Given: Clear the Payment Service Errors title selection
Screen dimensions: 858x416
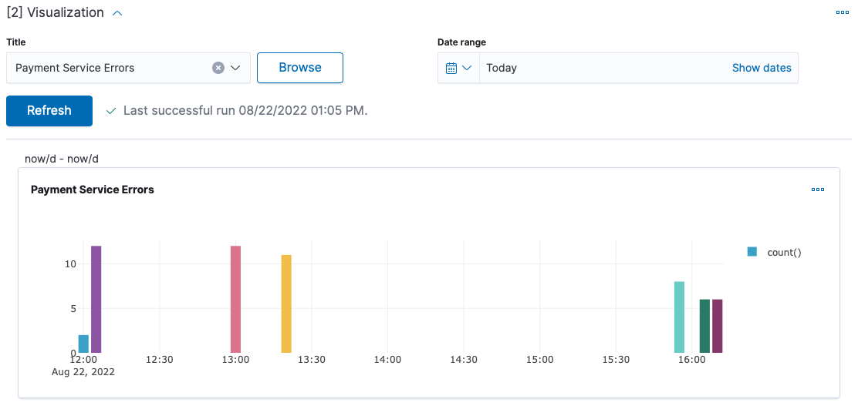Looking at the screenshot, I should tap(218, 68).
